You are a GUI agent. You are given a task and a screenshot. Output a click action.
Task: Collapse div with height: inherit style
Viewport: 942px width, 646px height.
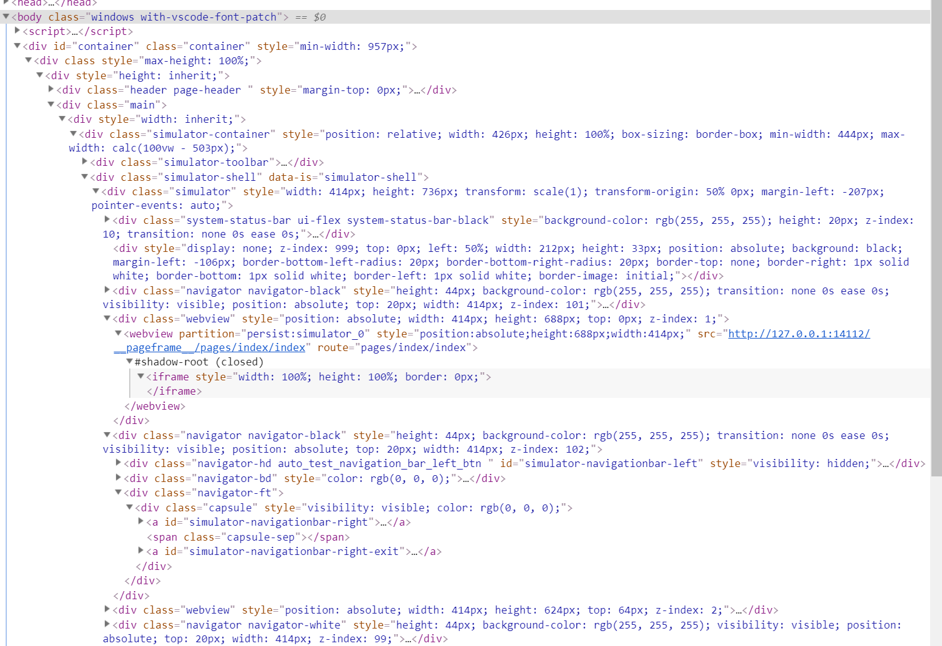tap(40, 75)
